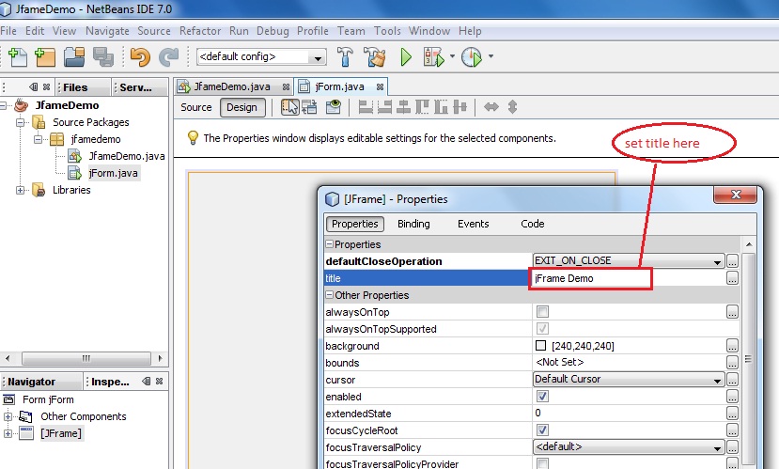Click the Debug Project icon
The image size is (779, 469).
[x=434, y=57]
